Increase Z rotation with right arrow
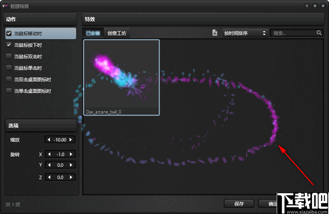This screenshot has height=214, width=329. (71, 177)
